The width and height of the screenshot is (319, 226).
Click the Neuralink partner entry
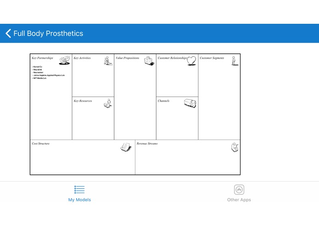37,70
